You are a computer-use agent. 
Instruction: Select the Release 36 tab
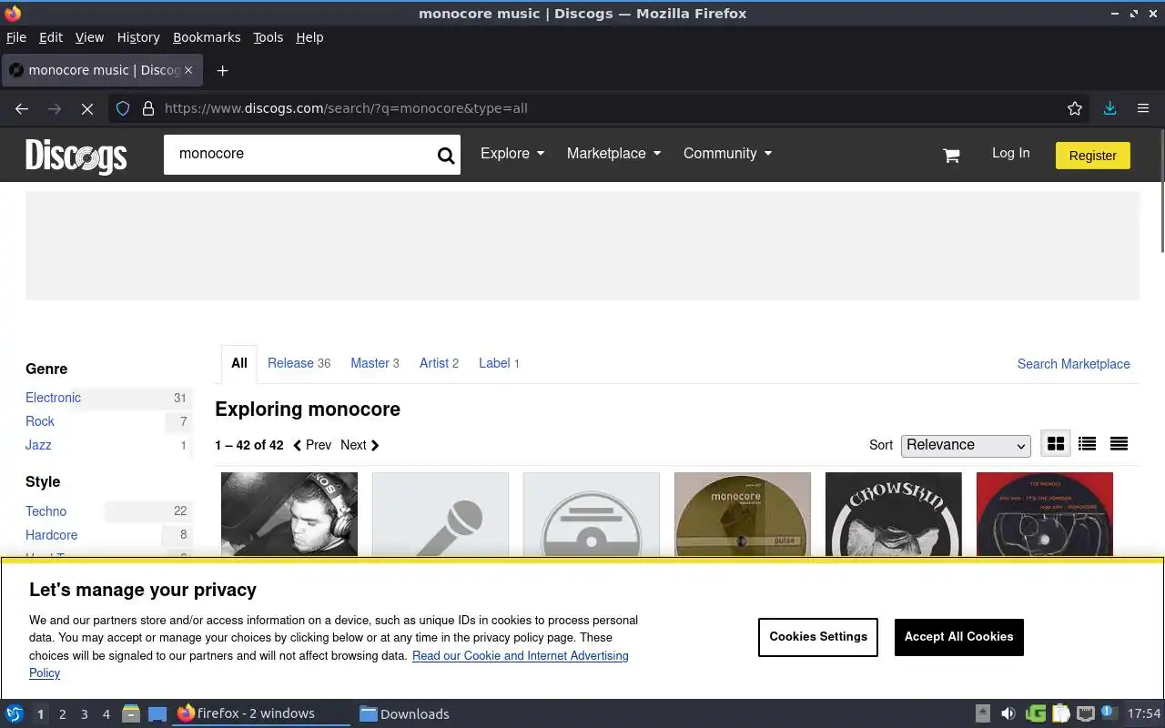click(x=299, y=363)
